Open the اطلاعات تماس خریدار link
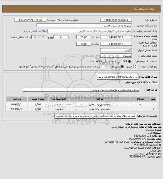This screenshot has width=163, height=179. (35, 31)
